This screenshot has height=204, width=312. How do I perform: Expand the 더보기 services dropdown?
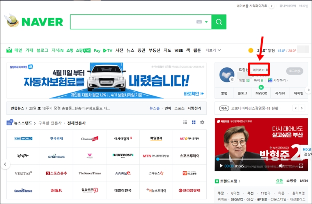(x=213, y=50)
